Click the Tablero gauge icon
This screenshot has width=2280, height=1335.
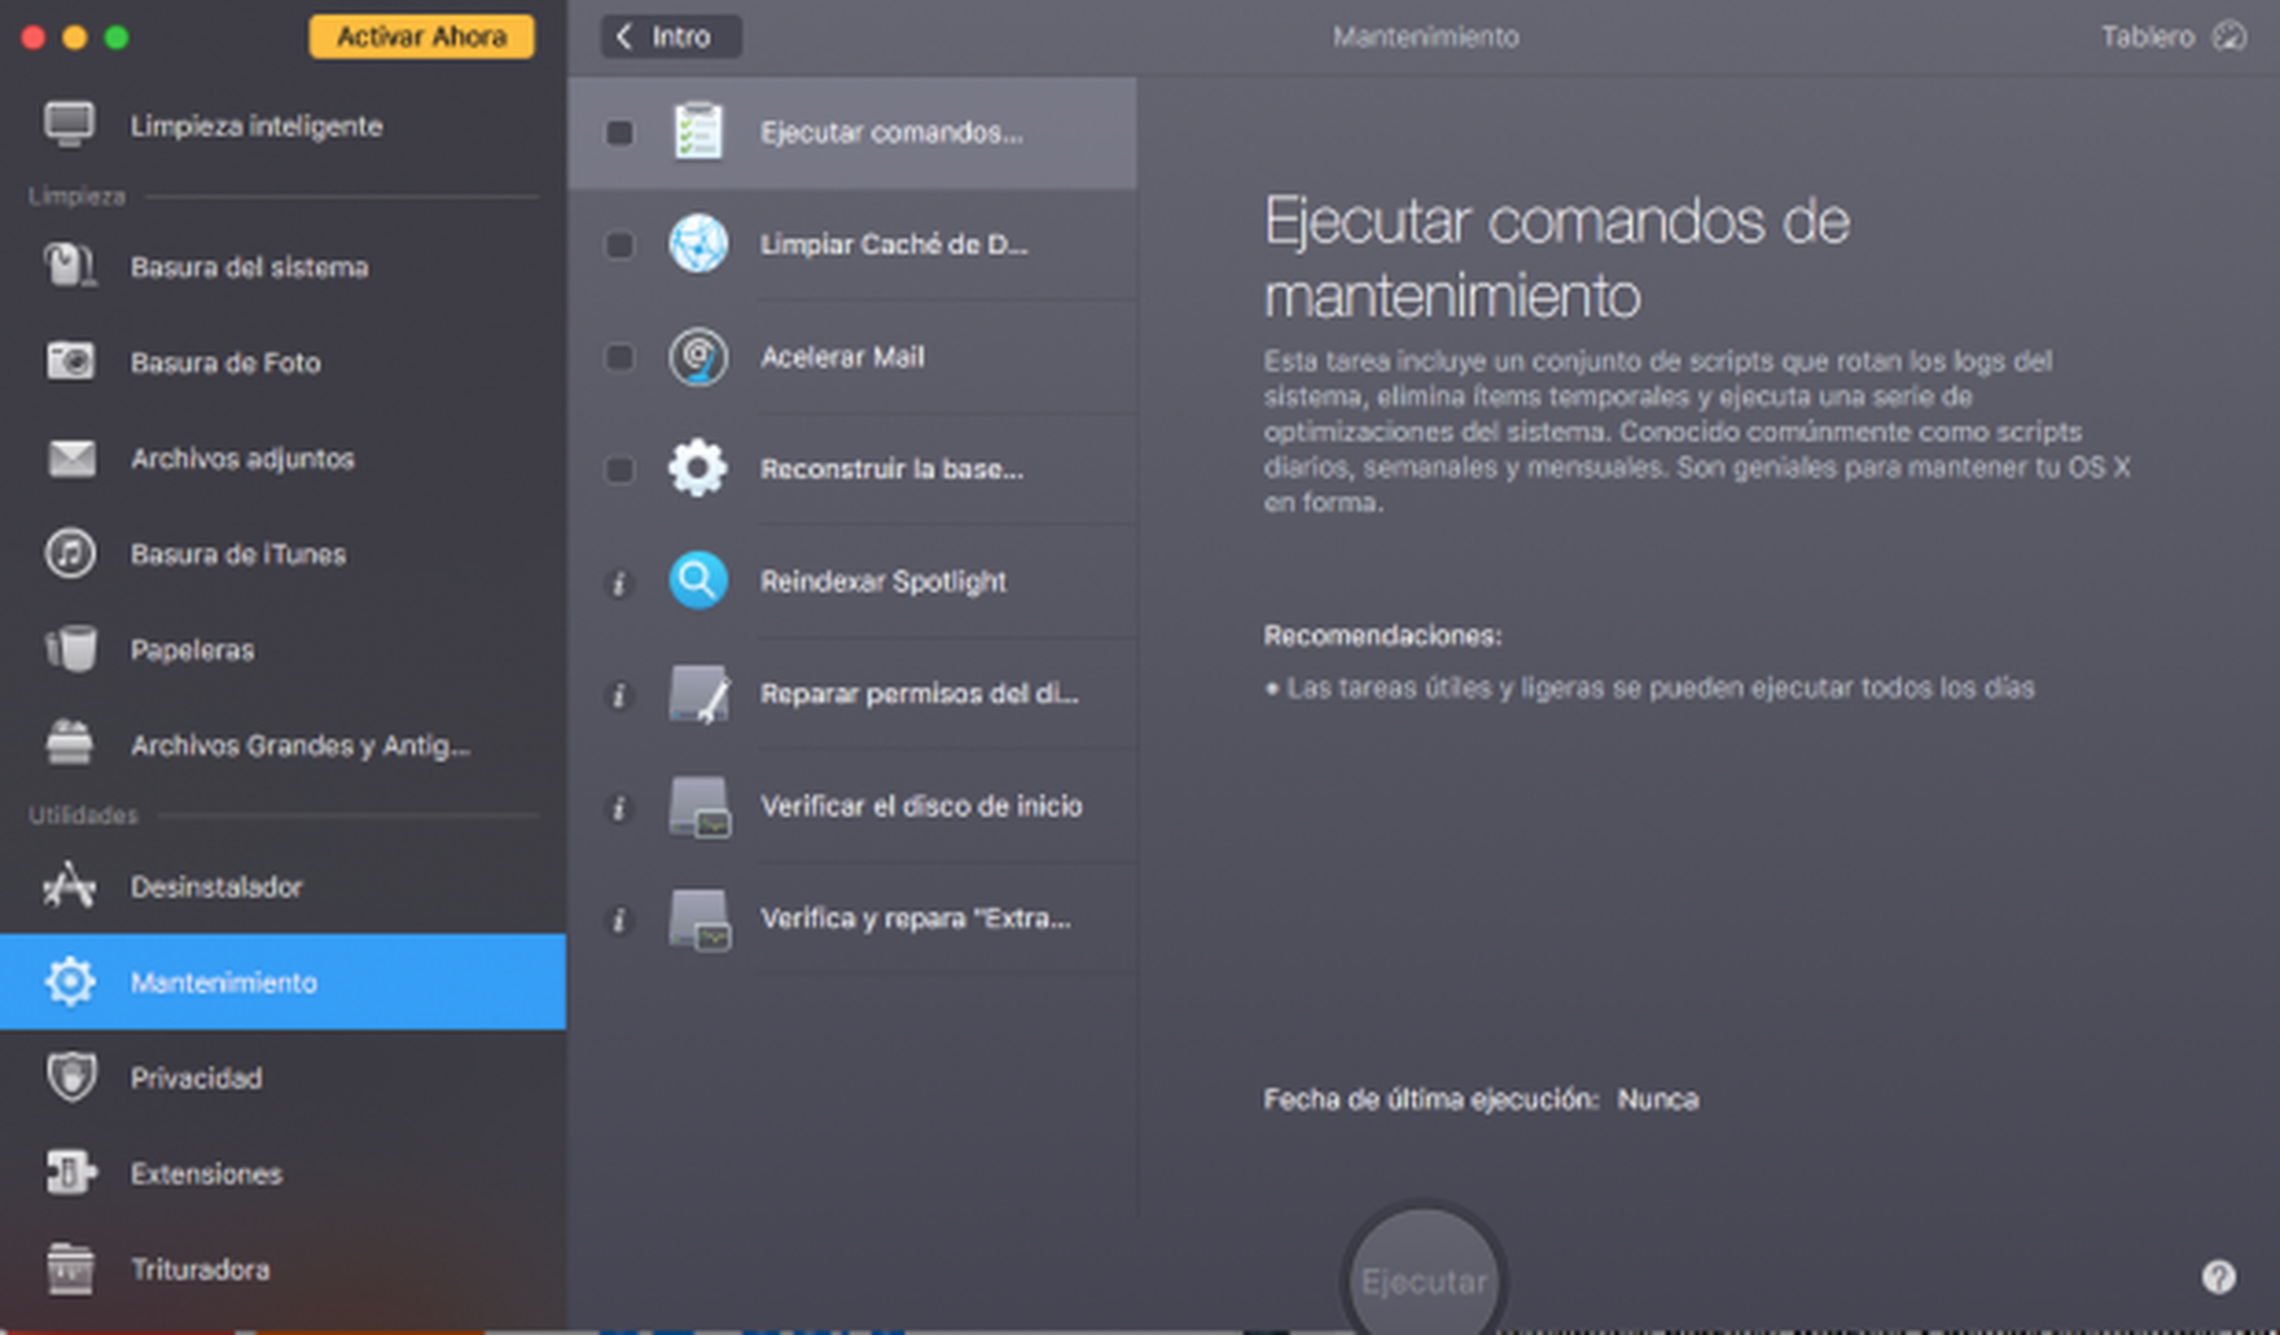point(2228,36)
